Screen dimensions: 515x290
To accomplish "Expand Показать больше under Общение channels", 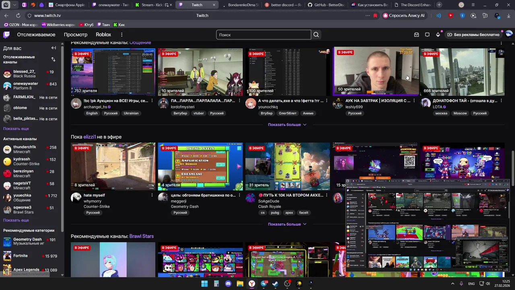I will click(x=287, y=125).
